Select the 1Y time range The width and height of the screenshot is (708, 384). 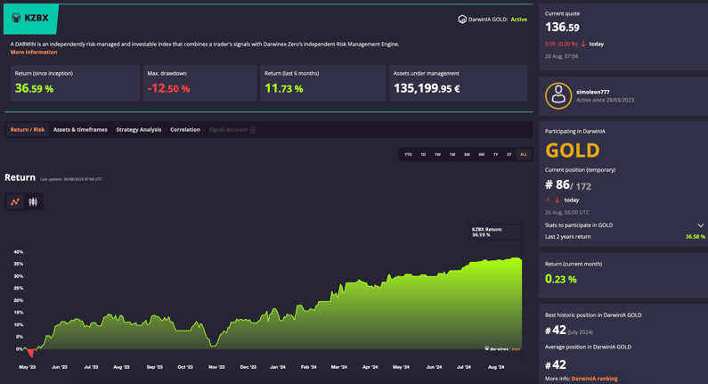tap(495, 154)
